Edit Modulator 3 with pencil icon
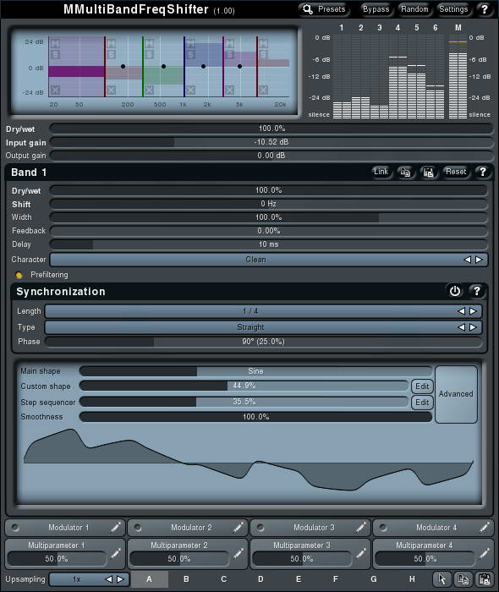The width and height of the screenshot is (499, 592). coord(361,527)
